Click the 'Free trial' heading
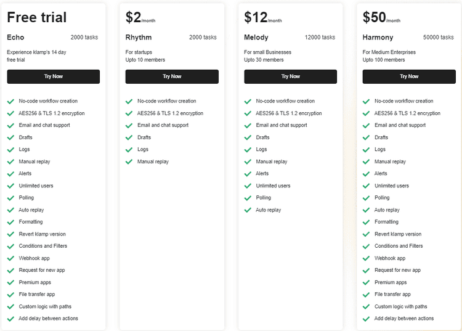This screenshot has width=462, height=331. (37, 17)
